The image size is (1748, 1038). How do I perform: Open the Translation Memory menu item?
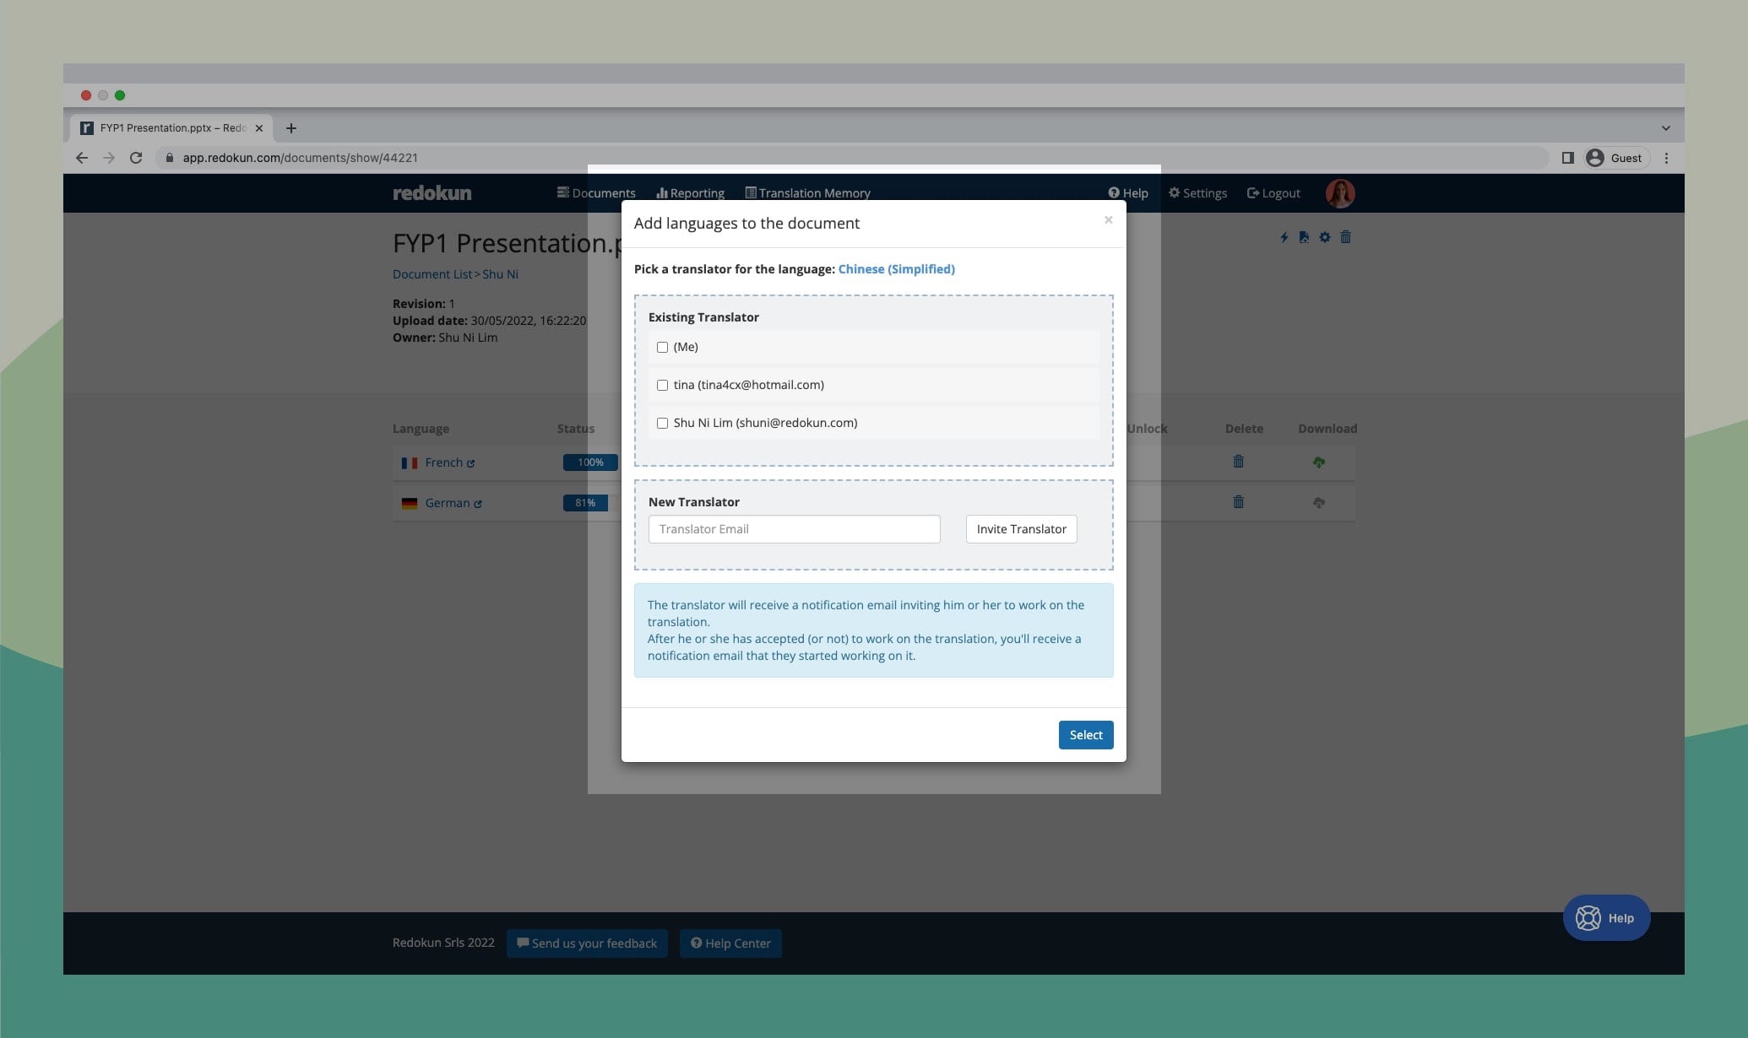(x=807, y=193)
